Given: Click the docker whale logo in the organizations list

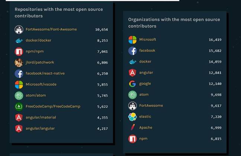Looking at the screenshot, I should point(132,62).
